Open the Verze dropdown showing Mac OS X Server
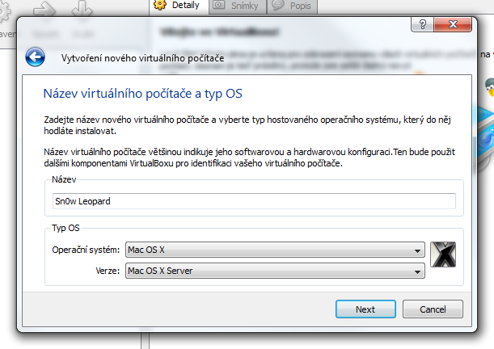 click(x=275, y=271)
